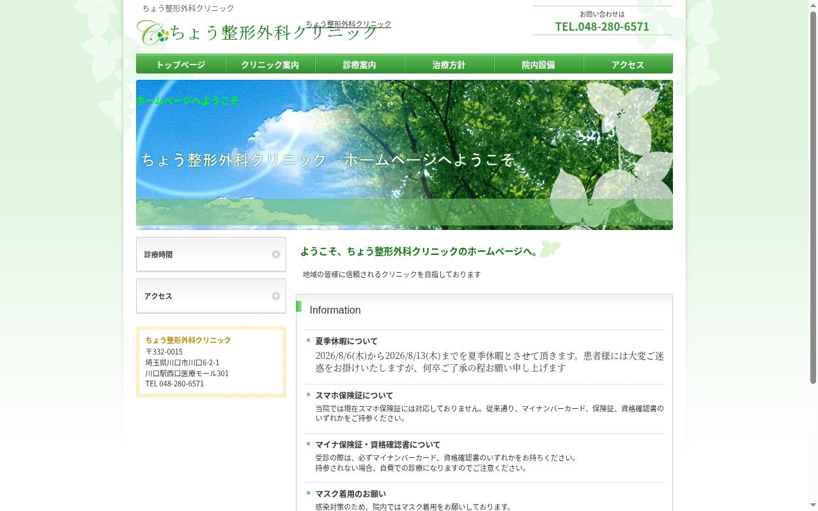Click the お問い合わせは label
Viewport: 818px width, 511px height.
(602, 13)
